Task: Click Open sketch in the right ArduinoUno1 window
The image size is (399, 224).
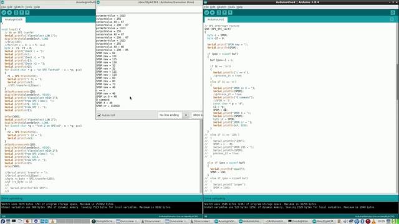Action: 224,12
